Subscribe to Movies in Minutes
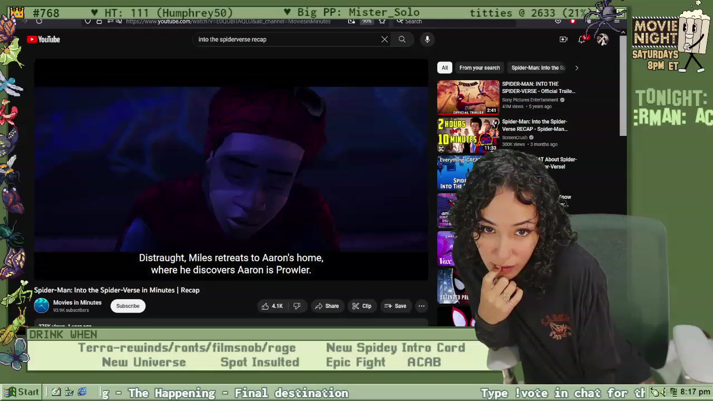The image size is (713, 401). pyautogui.click(x=128, y=306)
